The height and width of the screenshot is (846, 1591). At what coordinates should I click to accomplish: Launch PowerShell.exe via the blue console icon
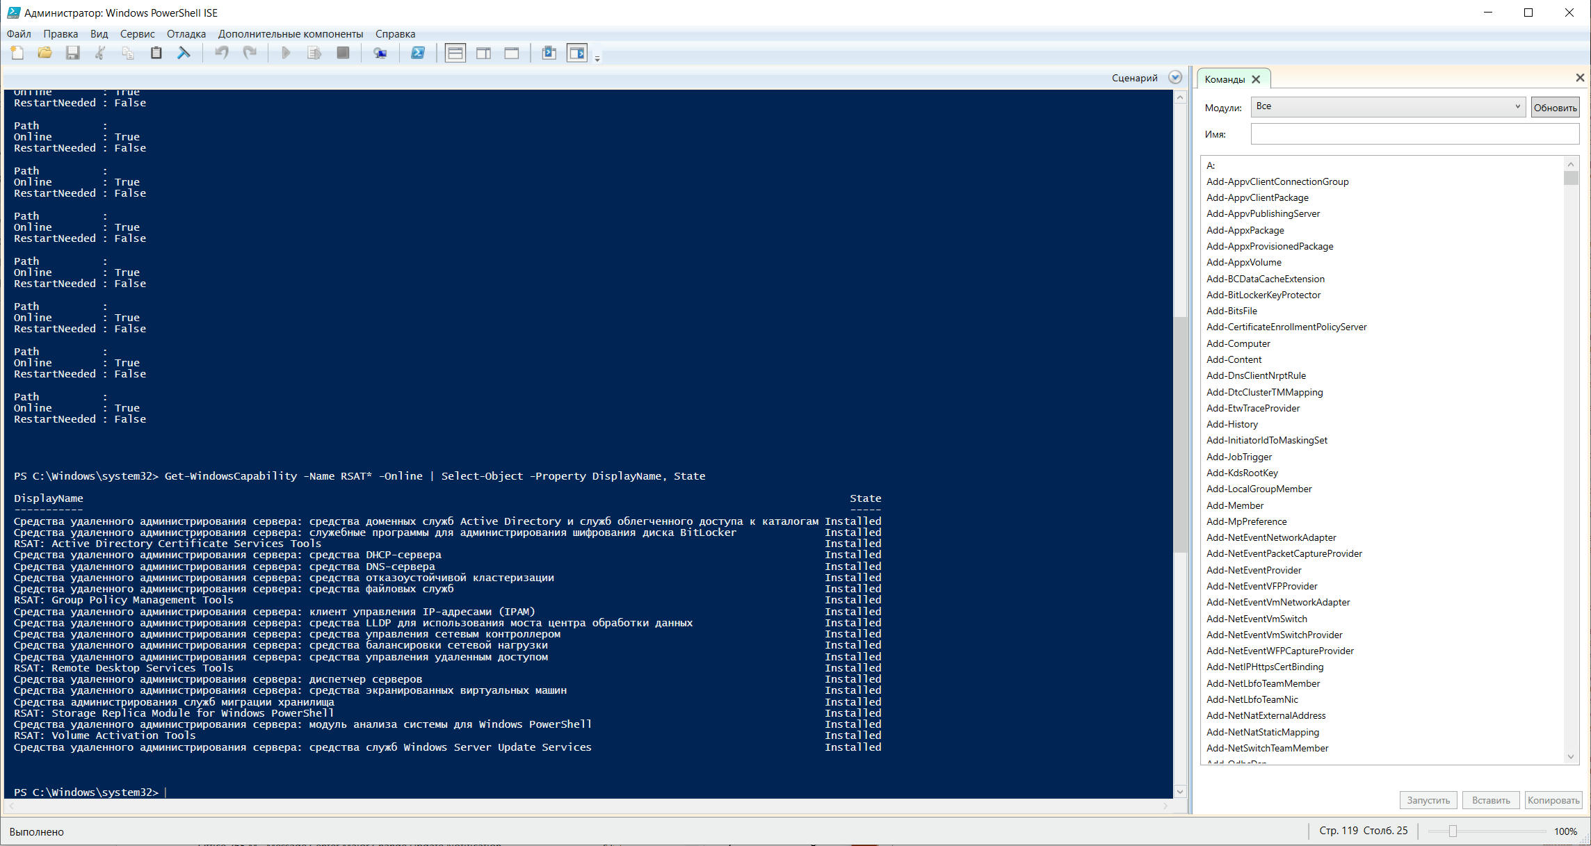click(x=418, y=53)
